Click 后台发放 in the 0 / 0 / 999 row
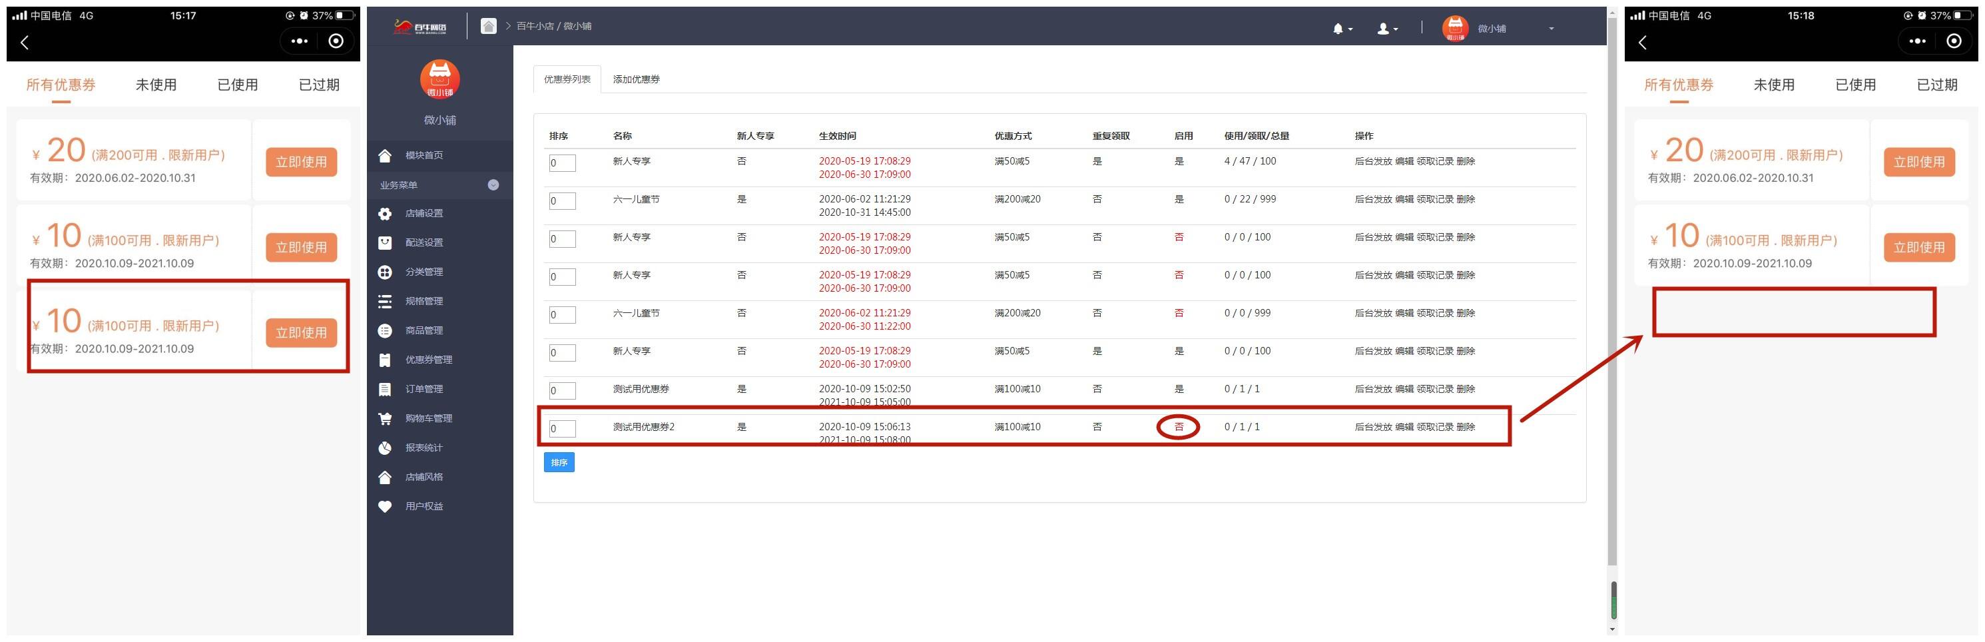 pos(1373,314)
